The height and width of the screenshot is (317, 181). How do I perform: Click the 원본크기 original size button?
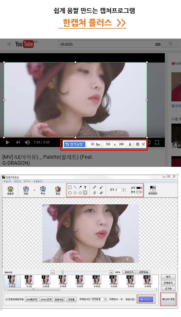tap(129, 272)
